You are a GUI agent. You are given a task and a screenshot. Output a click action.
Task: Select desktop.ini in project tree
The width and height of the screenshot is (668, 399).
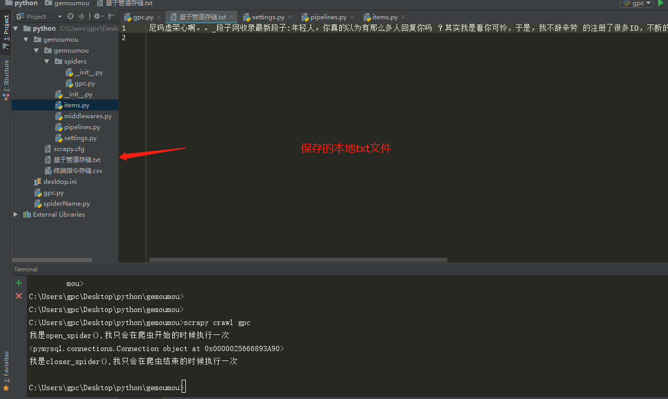(55, 182)
